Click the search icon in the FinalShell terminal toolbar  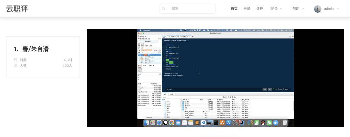click(281, 89)
